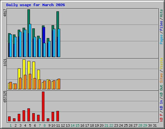Click the red 'kB F' legend label
165x129 pixels.
(161, 118)
